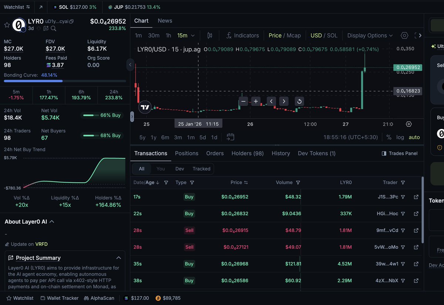Collapse the left panel with arrow handle
444x305 pixels.
(130, 65)
